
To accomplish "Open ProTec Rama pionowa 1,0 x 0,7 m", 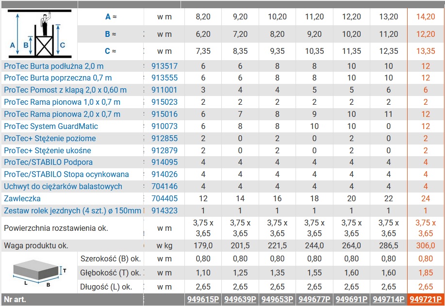I will 62,102.
